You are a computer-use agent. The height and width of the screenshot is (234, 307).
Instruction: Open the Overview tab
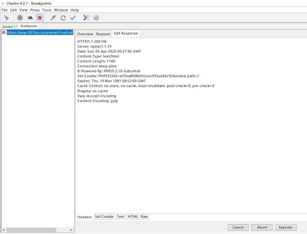point(85,34)
